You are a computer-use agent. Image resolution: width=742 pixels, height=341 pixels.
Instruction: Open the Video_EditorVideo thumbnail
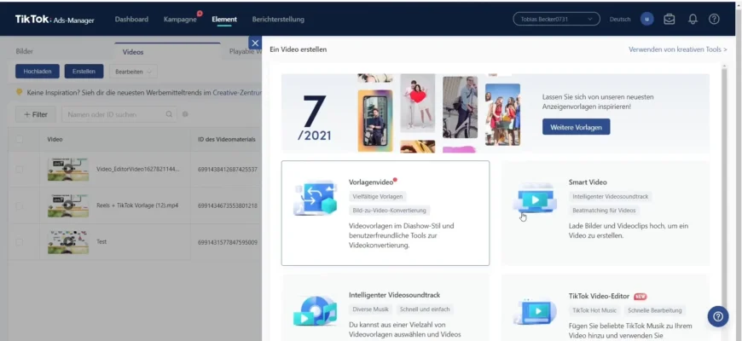pos(68,169)
